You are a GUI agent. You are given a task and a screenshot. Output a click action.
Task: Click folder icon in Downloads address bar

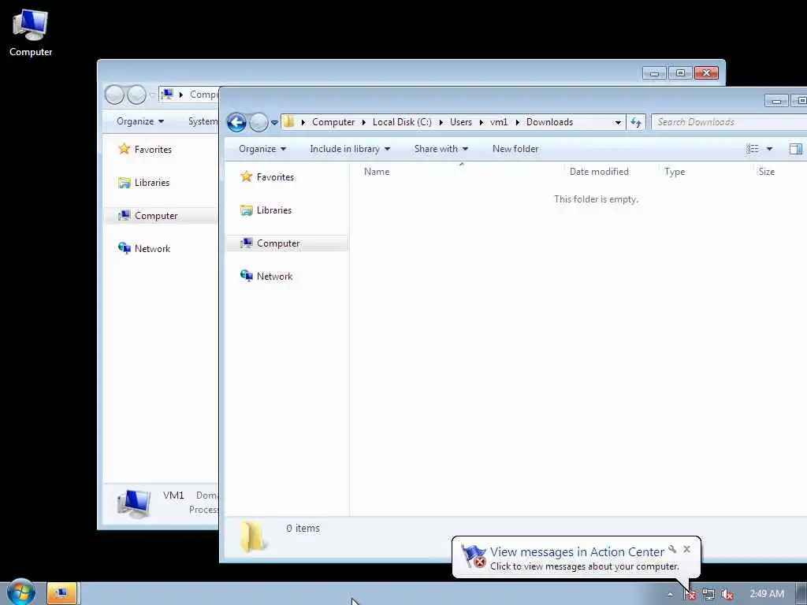click(x=288, y=122)
